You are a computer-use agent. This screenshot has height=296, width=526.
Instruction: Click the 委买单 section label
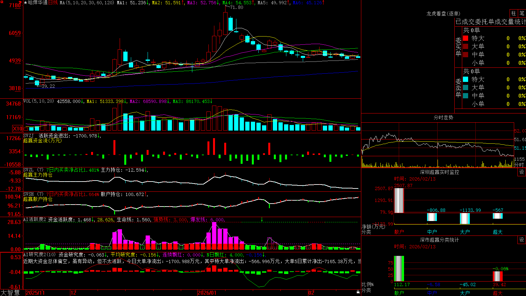tap(458, 47)
